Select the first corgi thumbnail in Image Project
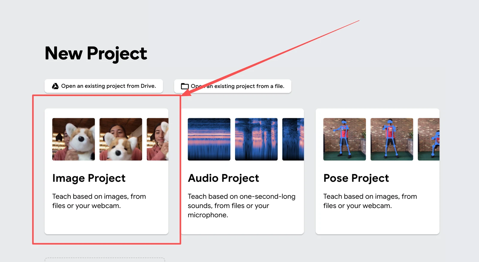479x262 pixels. pyautogui.click(x=74, y=139)
